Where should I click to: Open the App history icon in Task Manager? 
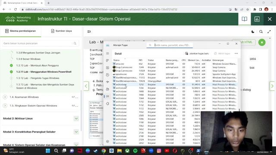107,75
